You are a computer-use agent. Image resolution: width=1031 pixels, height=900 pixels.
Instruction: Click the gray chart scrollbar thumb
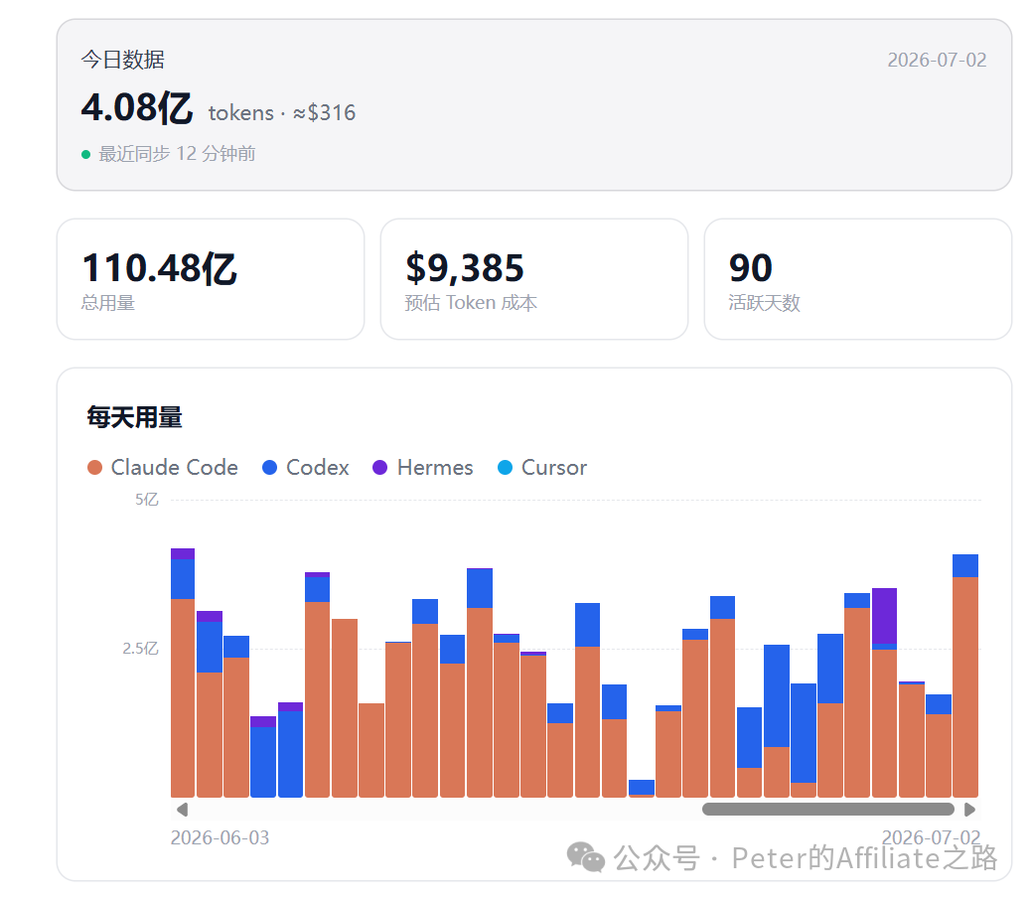[827, 810]
